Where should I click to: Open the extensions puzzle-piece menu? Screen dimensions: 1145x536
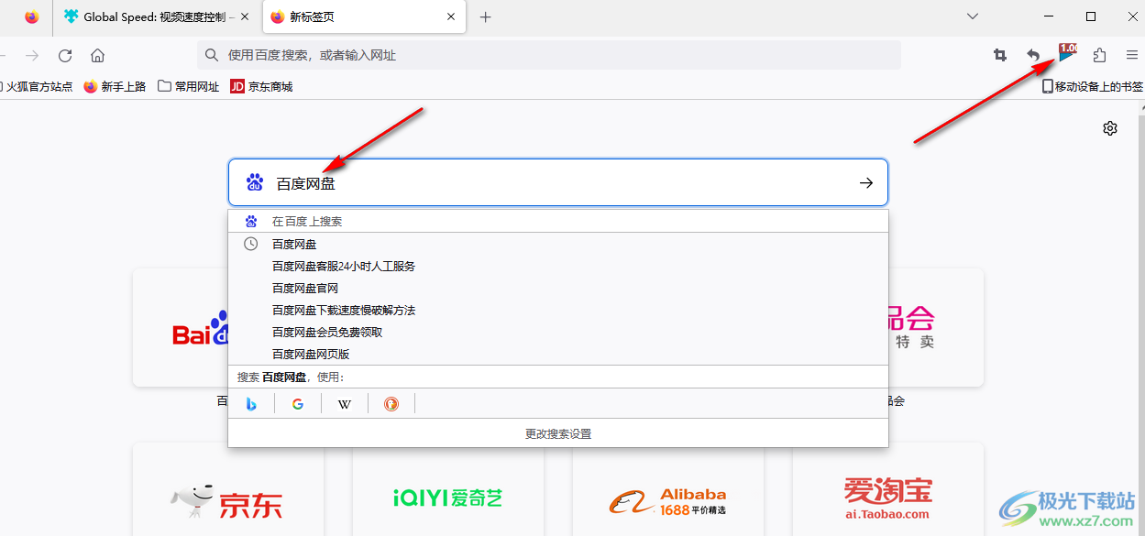click(1100, 56)
